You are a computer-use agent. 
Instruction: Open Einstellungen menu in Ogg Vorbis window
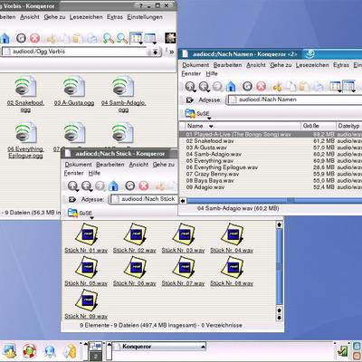click(x=145, y=17)
